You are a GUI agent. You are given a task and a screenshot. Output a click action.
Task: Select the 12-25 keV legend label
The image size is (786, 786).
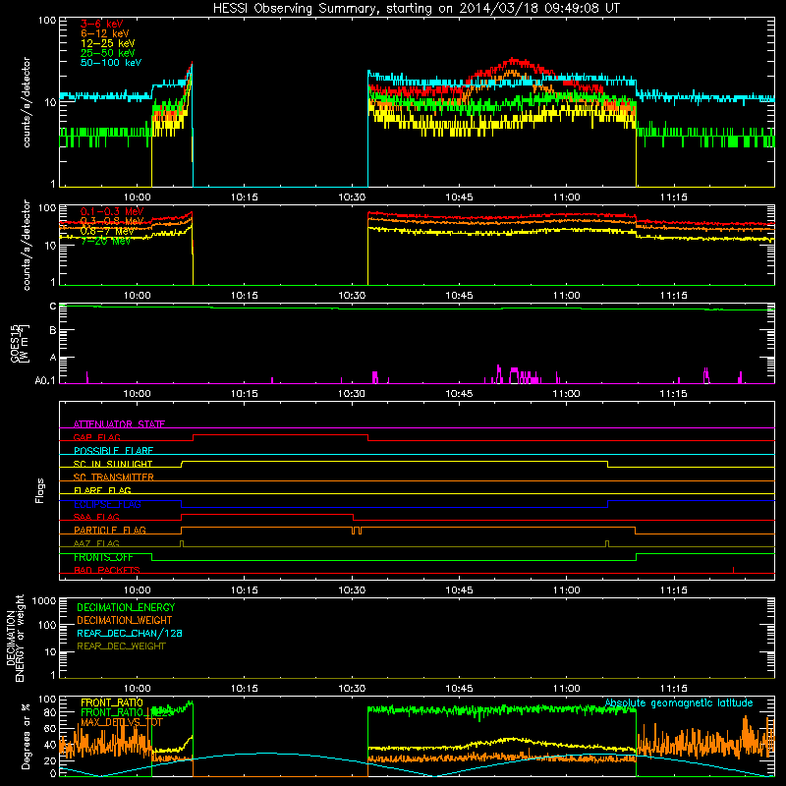(108, 43)
